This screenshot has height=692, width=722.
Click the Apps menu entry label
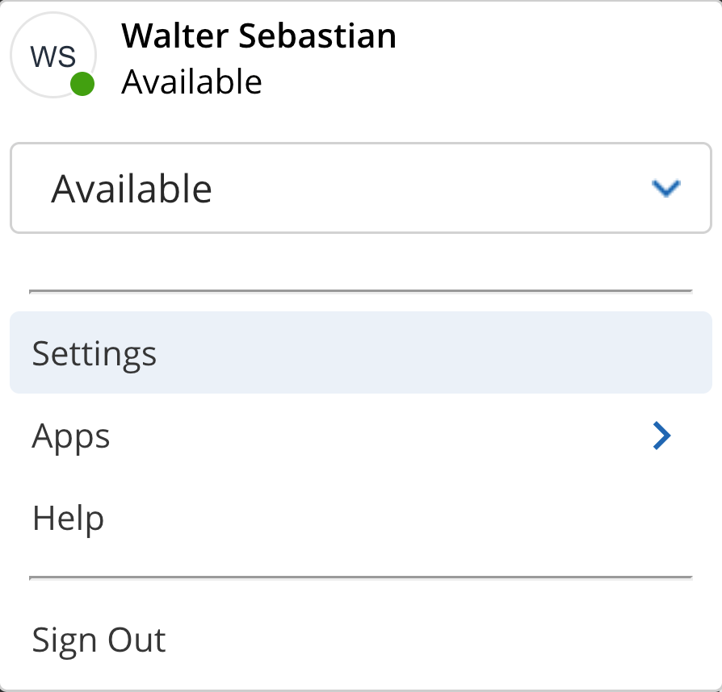tap(71, 436)
